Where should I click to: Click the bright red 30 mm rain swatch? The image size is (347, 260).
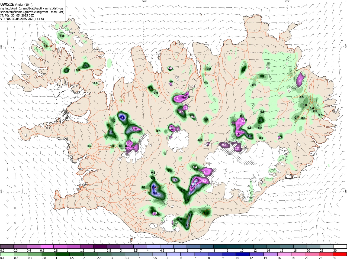tap(340, 254)
